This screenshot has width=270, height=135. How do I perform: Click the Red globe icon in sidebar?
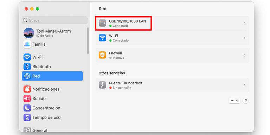coord(27,76)
